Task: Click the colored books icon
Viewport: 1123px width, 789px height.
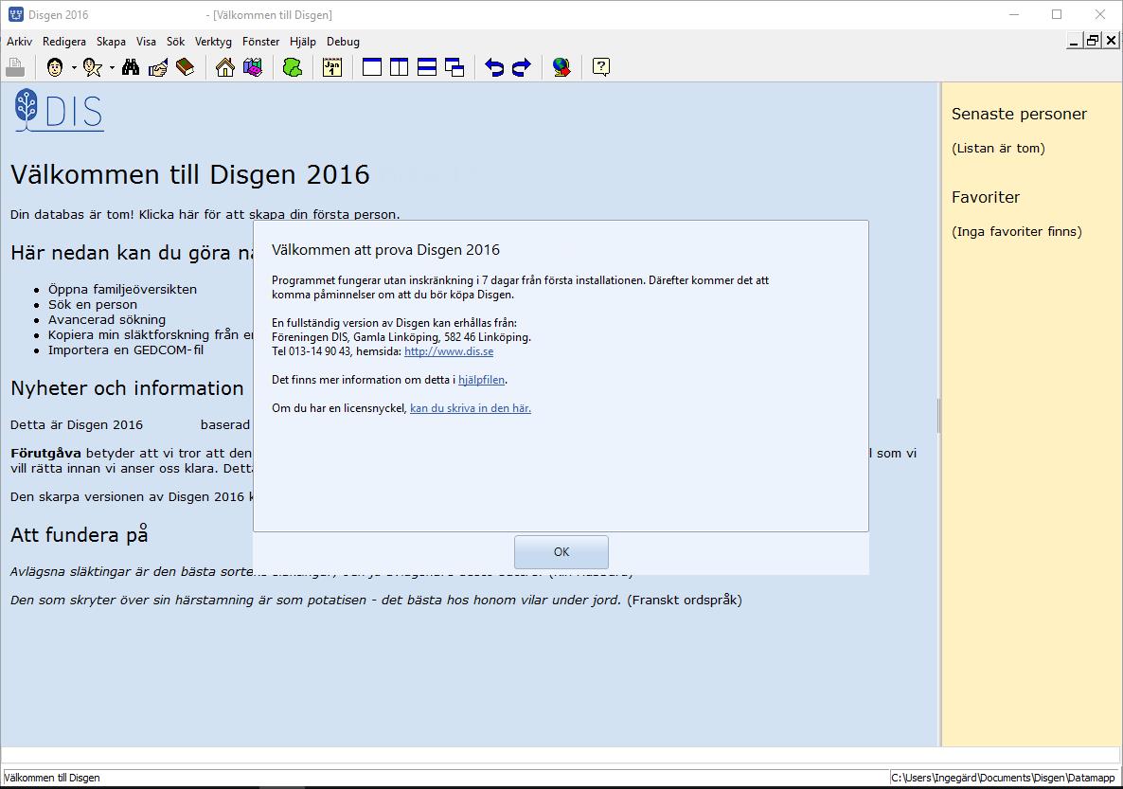Action: point(253,67)
